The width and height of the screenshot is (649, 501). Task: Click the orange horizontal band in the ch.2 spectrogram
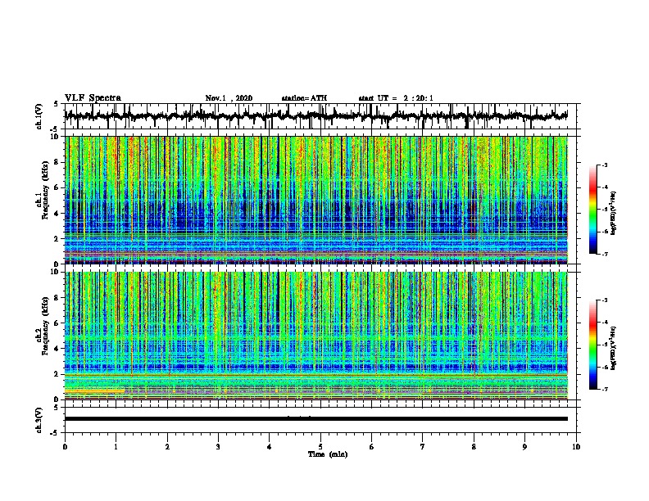point(94,390)
